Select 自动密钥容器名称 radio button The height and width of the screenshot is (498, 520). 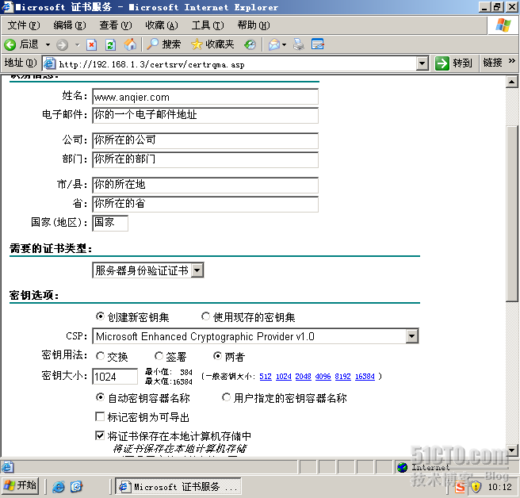(x=100, y=397)
